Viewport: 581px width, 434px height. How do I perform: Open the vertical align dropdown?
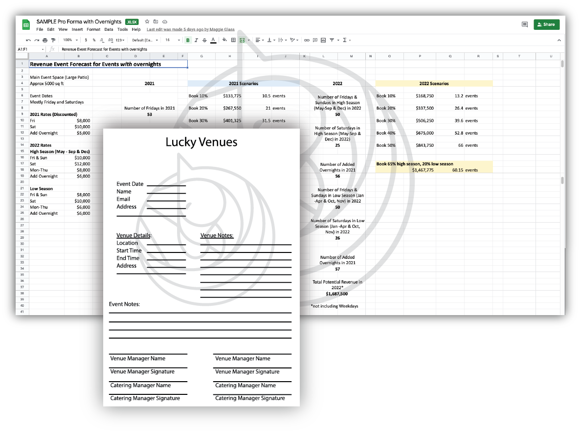click(x=271, y=40)
